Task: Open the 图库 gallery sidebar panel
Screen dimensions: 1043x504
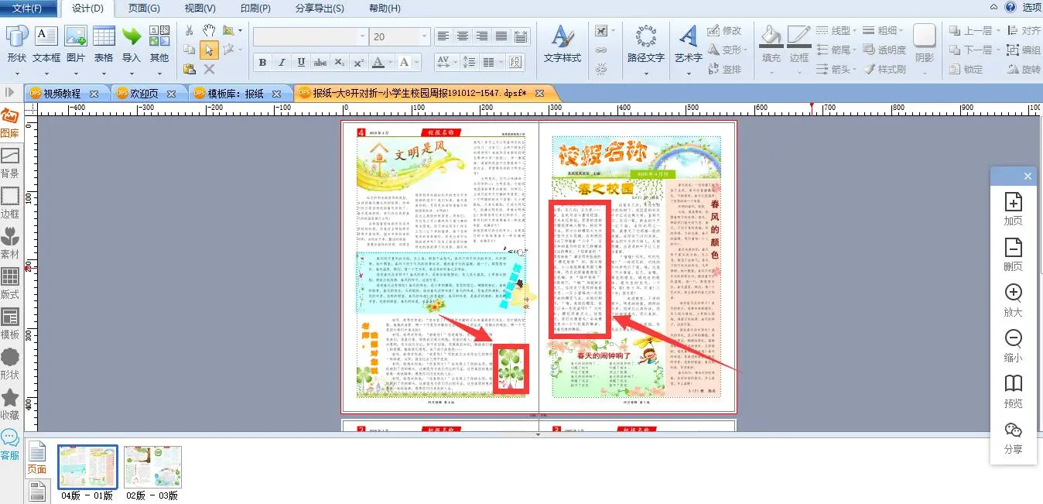Action: pos(10,124)
